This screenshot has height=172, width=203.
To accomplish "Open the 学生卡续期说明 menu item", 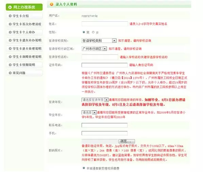I will click(x=24, y=65).
